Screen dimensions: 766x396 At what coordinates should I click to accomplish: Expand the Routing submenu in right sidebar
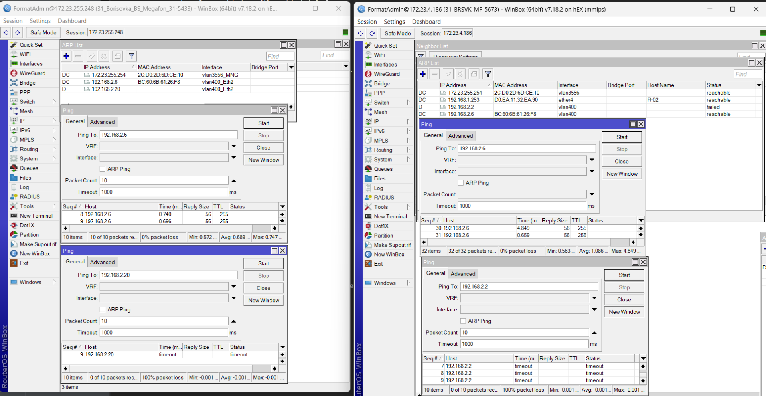tap(408, 150)
